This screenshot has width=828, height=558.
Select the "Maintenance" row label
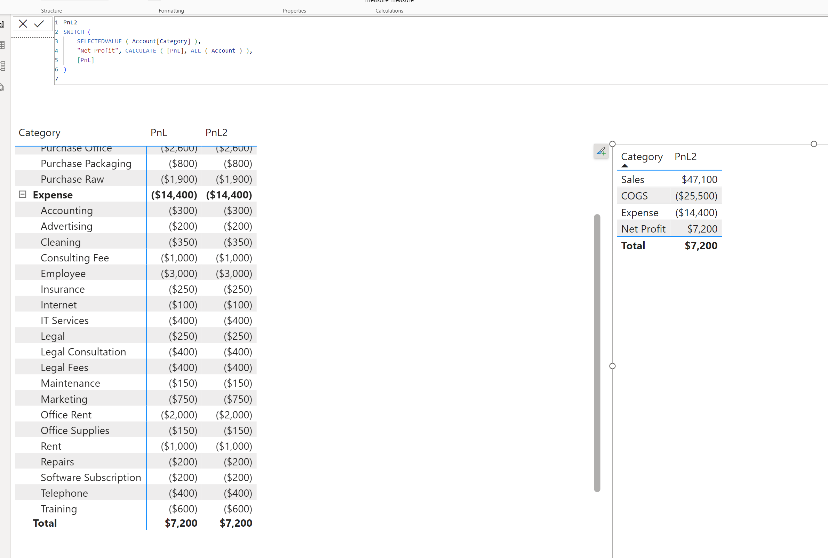click(70, 383)
